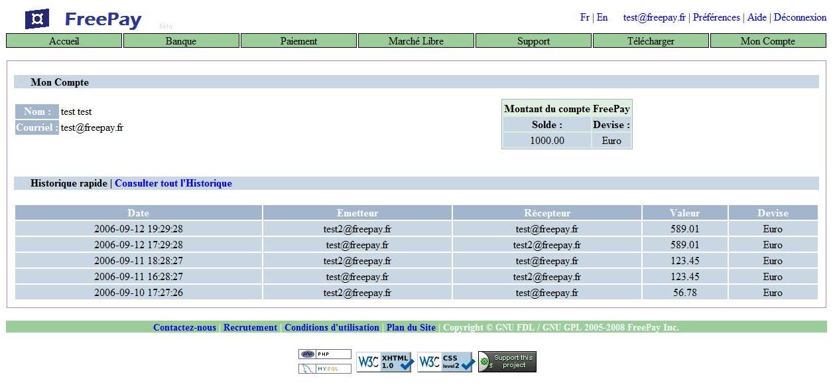833x385 pixels.
Task: Click the name value test test
Action: click(x=76, y=112)
